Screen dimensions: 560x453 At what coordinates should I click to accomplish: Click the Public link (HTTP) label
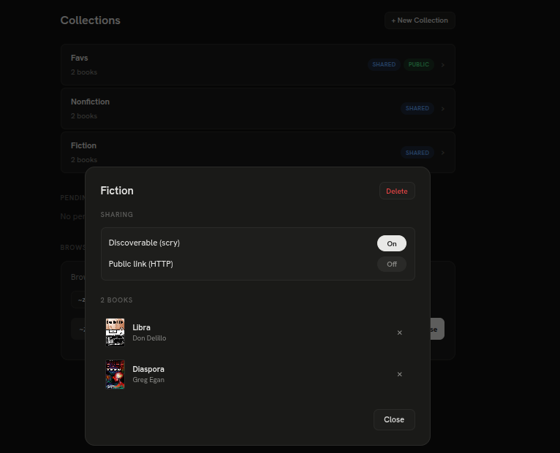click(x=140, y=264)
